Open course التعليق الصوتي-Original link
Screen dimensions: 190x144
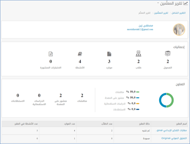tap(174, 138)
